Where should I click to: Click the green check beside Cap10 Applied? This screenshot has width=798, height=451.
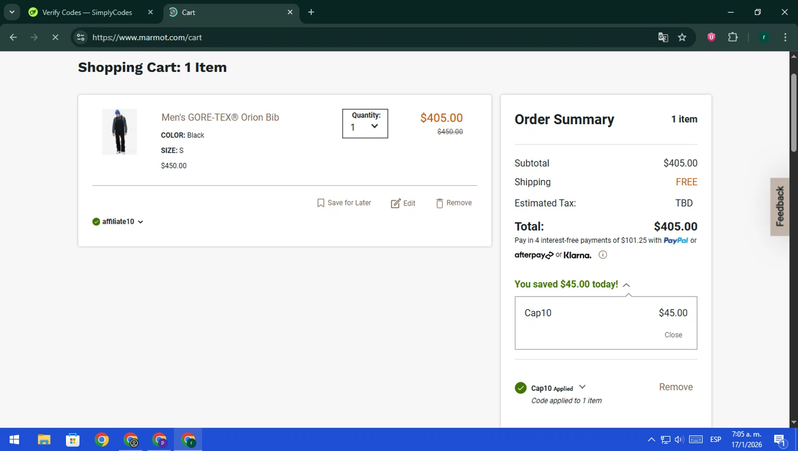point(521,388)
